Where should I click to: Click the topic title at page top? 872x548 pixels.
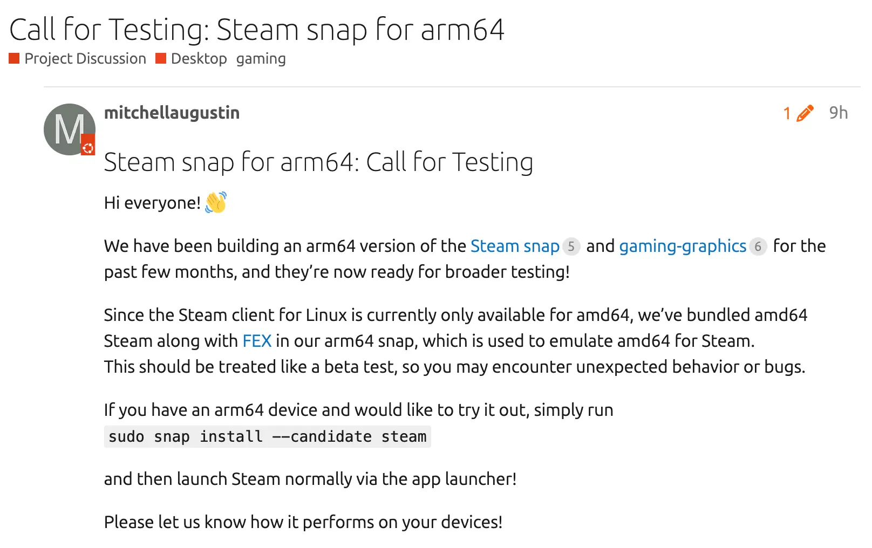(257, 29)
